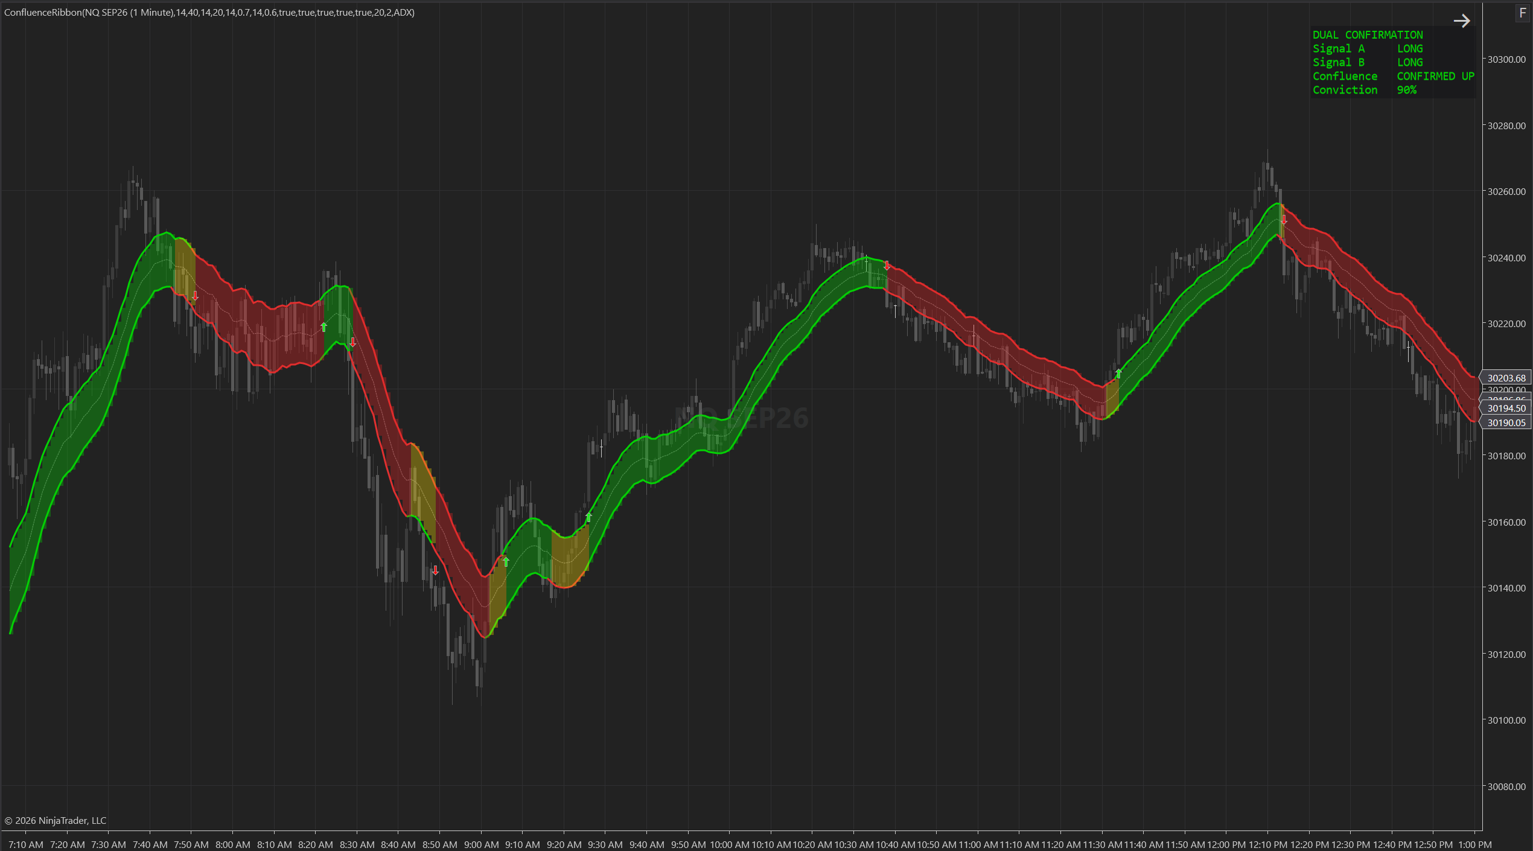Image resolution: width=1533 pixels, height=851 pixels.
Task: Click the 30300.00 label on price axis
Action: click(1506, 59)
